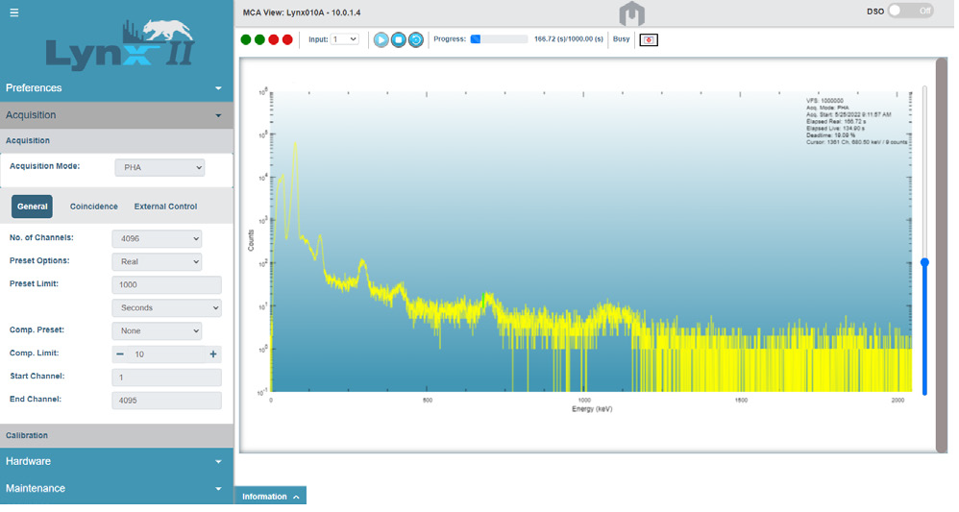Click the boxed red icon beside Busy
The height and width of the screenshot is (512, 959).
click(649, 39)
